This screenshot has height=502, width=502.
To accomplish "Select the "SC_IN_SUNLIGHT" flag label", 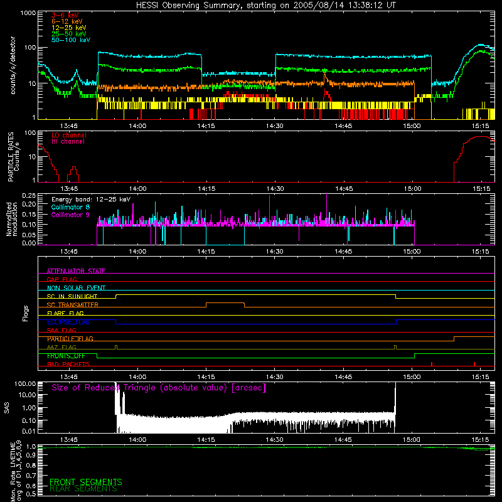I will pyautogui.click(x=72, y=296).
